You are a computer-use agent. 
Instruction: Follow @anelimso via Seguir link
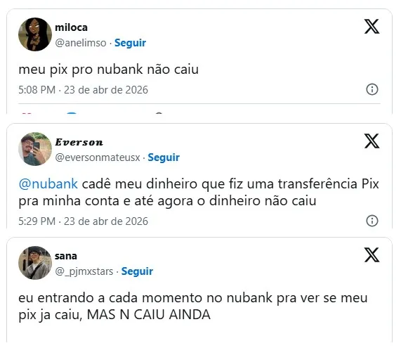pos(130,43)
